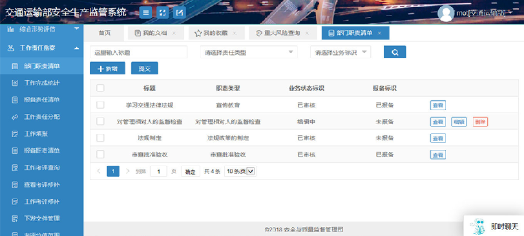The image size is (524, 236).
Task: Switch to the 我的收藏 tab
Action: (216, 33)
